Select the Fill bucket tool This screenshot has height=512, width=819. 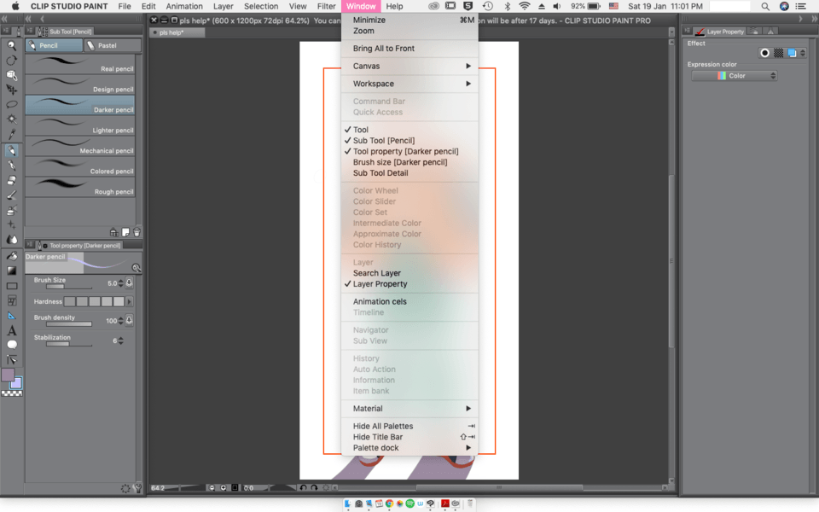pyautogui.click(x=12, y=255)
